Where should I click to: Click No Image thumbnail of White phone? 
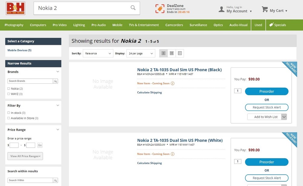[x=103, y=155]
